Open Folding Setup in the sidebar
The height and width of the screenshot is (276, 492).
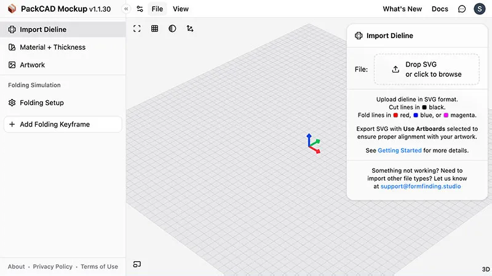tap(63, 103)
